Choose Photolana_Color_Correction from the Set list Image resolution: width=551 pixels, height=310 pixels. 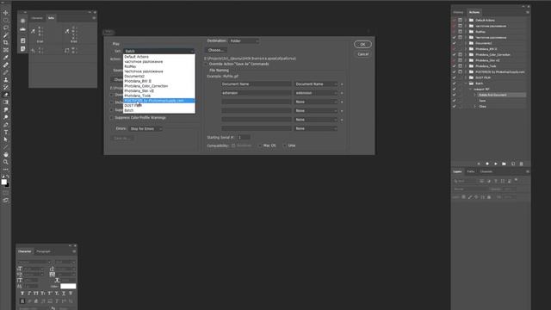(158, 86)
